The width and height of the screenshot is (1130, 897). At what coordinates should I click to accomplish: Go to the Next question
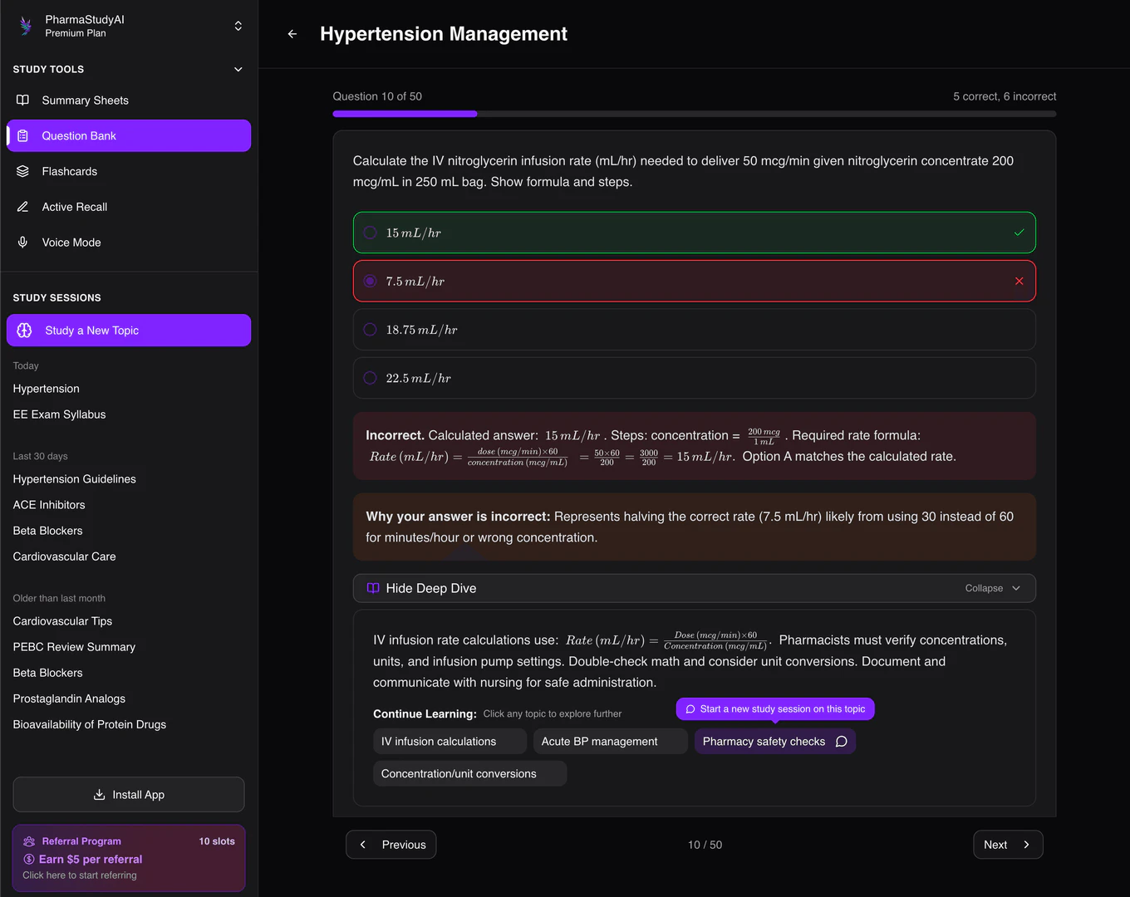click(1007, 844)
